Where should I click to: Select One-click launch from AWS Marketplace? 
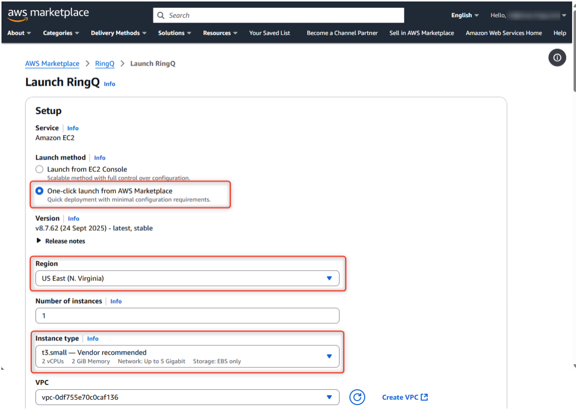tap(39, 191)
